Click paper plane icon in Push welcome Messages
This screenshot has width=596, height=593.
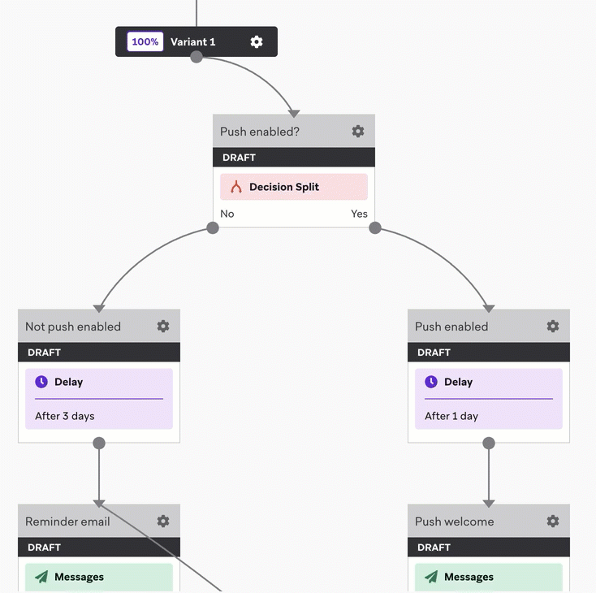[x=431, y=577]
